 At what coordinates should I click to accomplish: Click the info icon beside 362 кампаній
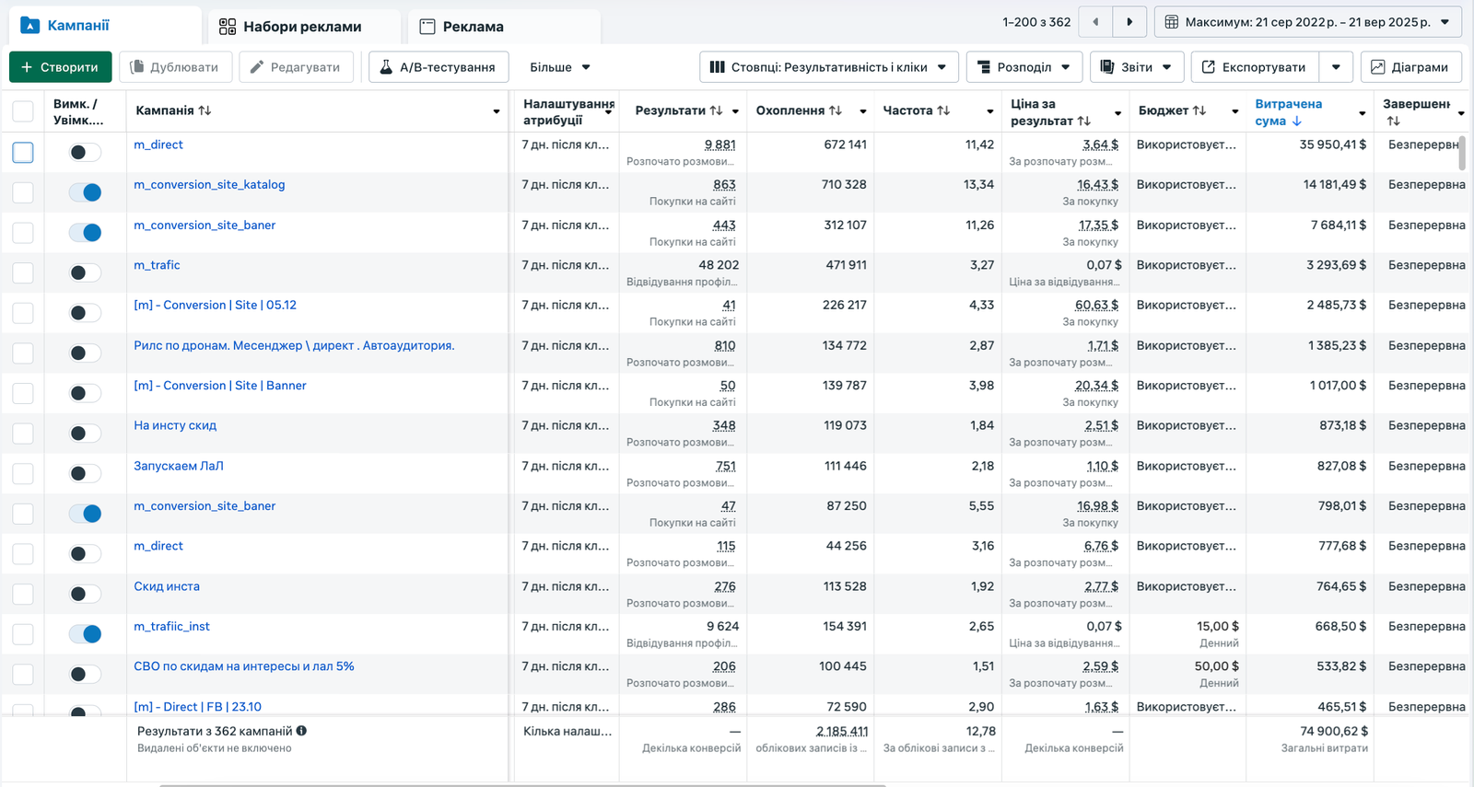click(301, 731)
